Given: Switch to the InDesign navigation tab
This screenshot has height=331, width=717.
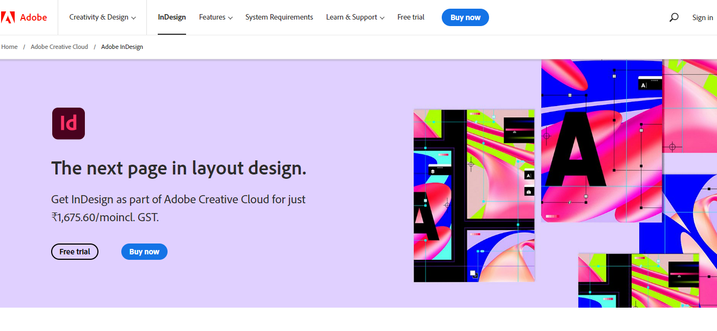Looking at the screenshot, I should coord(172,17).
